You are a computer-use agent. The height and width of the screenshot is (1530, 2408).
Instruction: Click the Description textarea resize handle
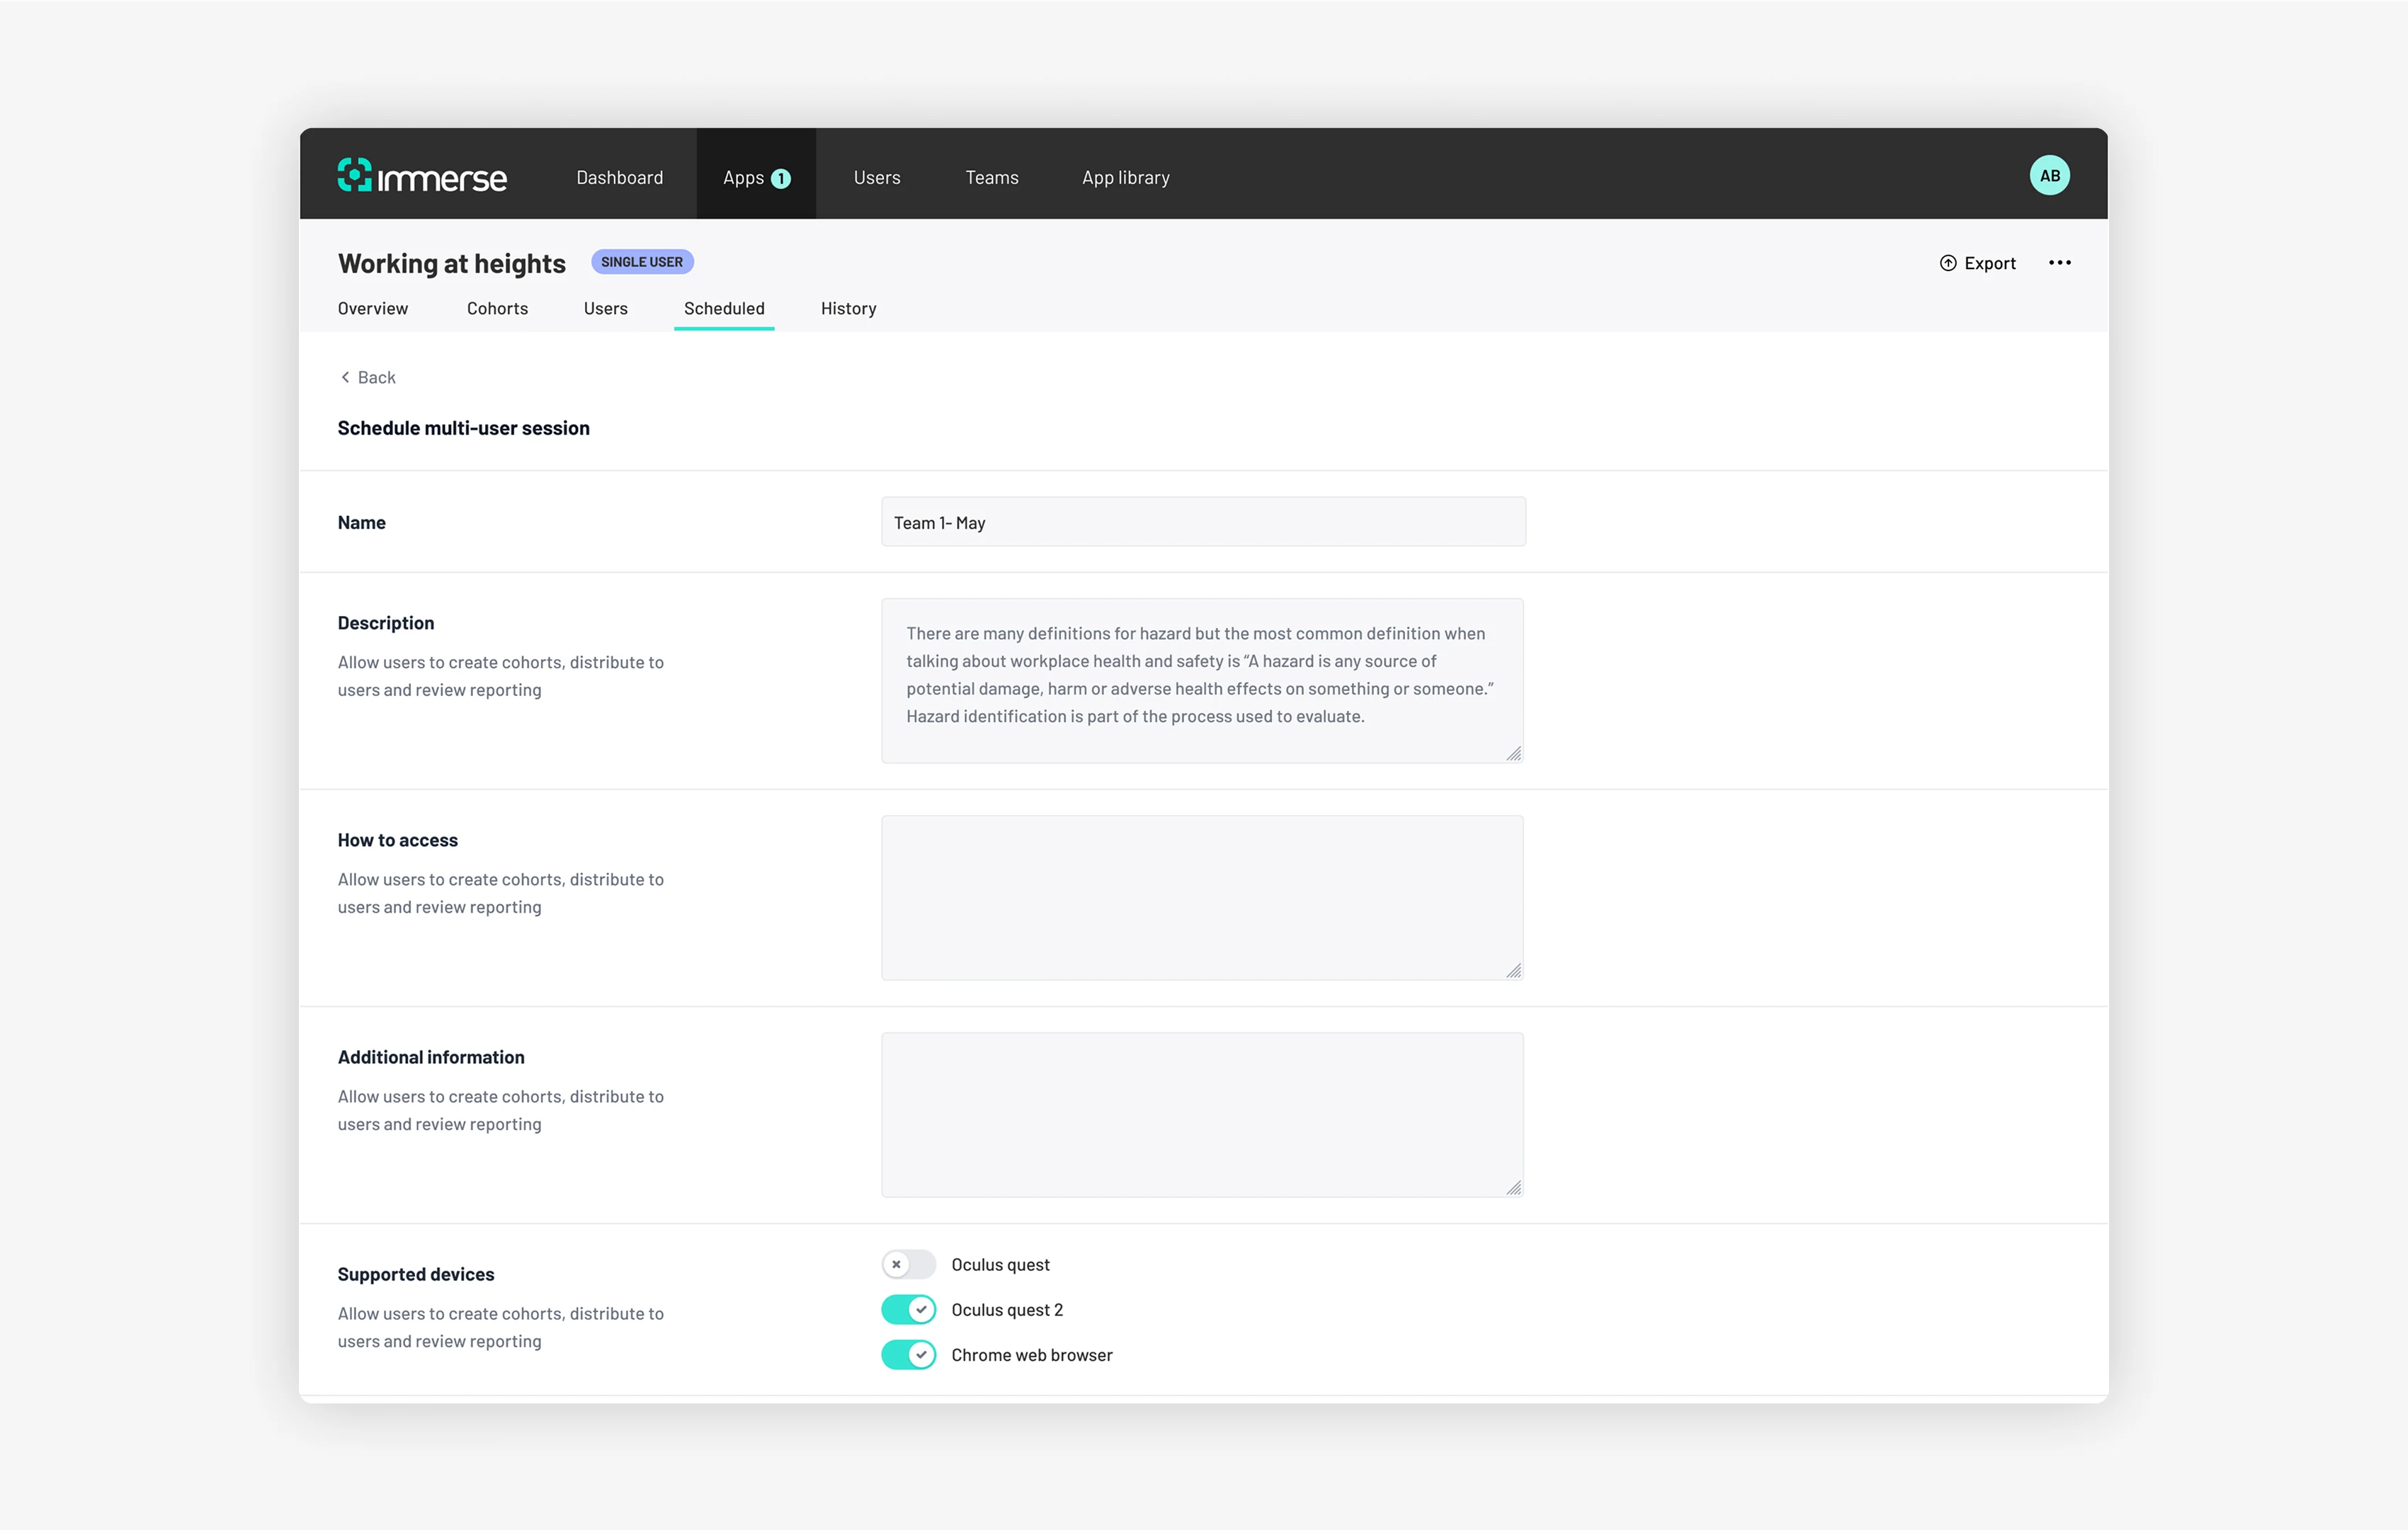coord(1514,753)
